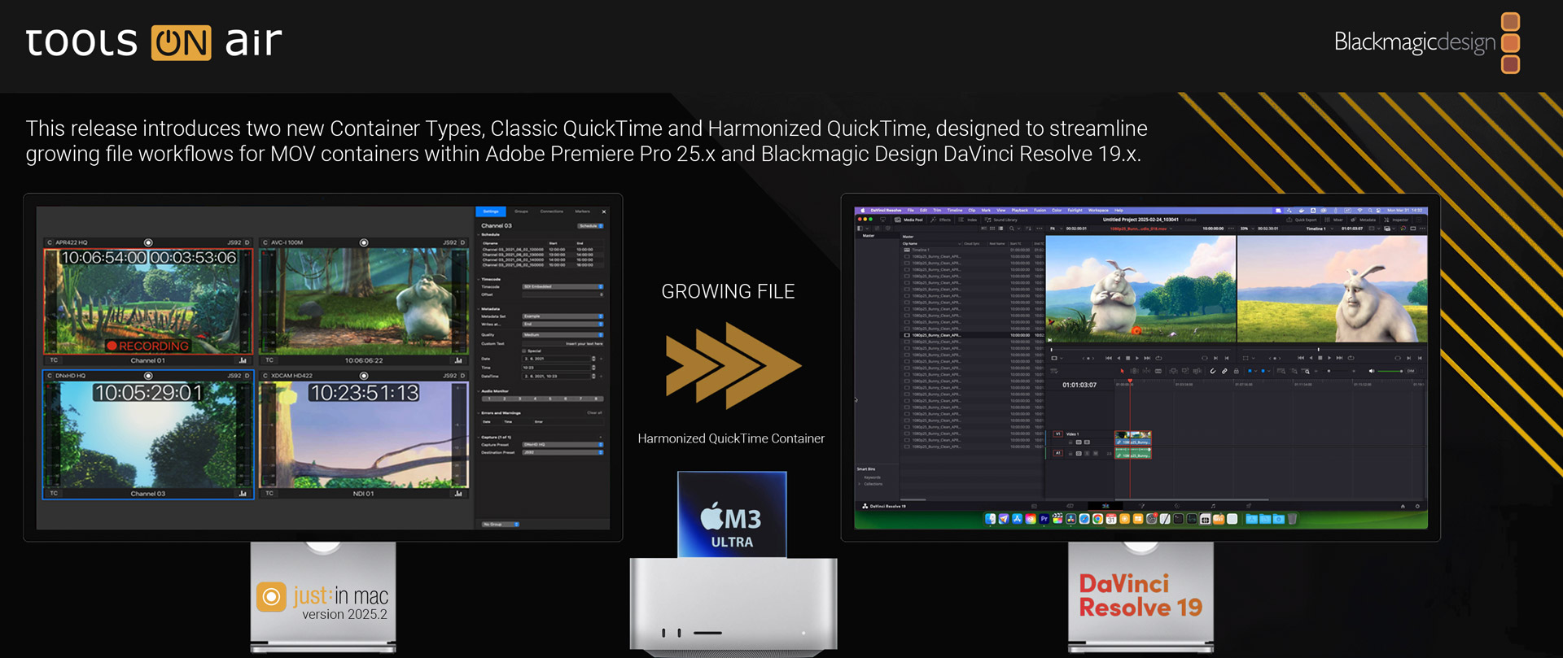
Task: Select the arrow selection tool in timeline toolbar
Action: point(1122,371)
